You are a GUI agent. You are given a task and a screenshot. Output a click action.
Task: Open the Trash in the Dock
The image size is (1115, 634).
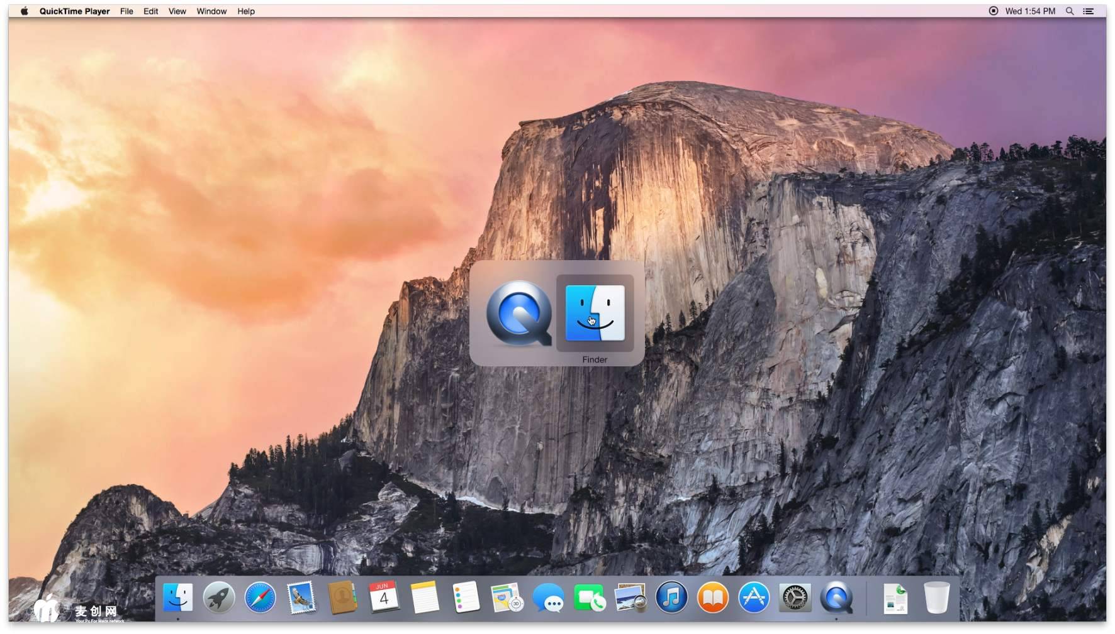[936, 598]
